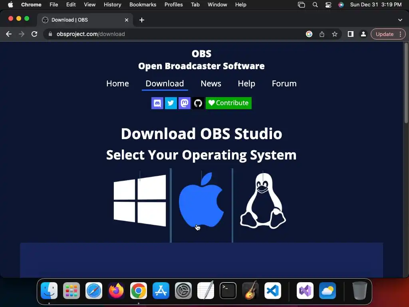The image size is (409, 307).
Task: Open TextEdit from the Dock
Action: [206, 291]
